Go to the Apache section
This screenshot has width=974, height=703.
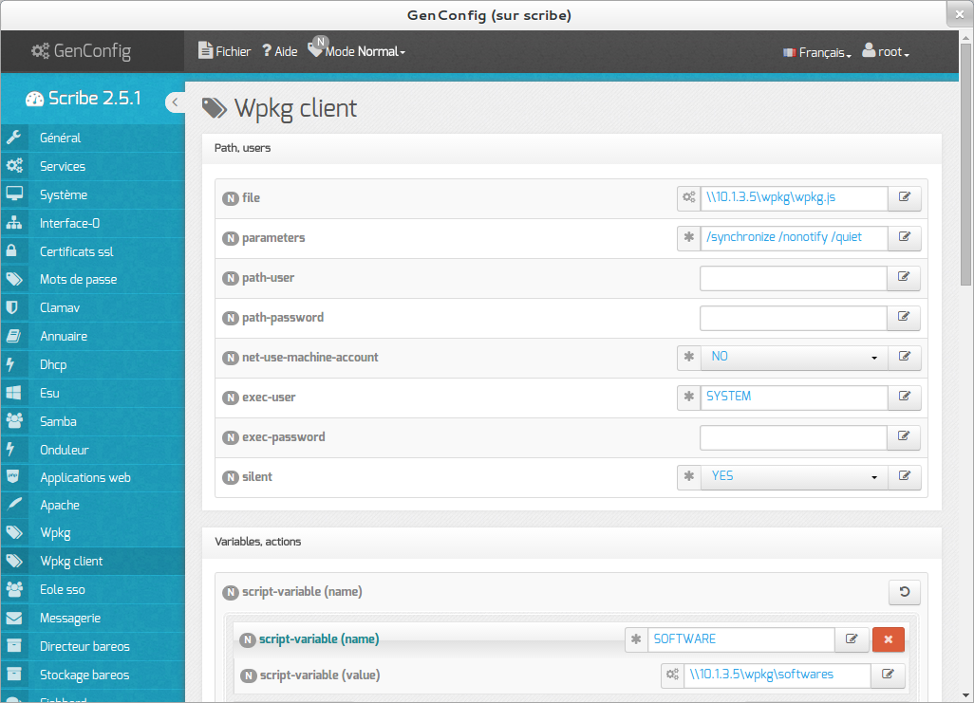pos(93,505)
